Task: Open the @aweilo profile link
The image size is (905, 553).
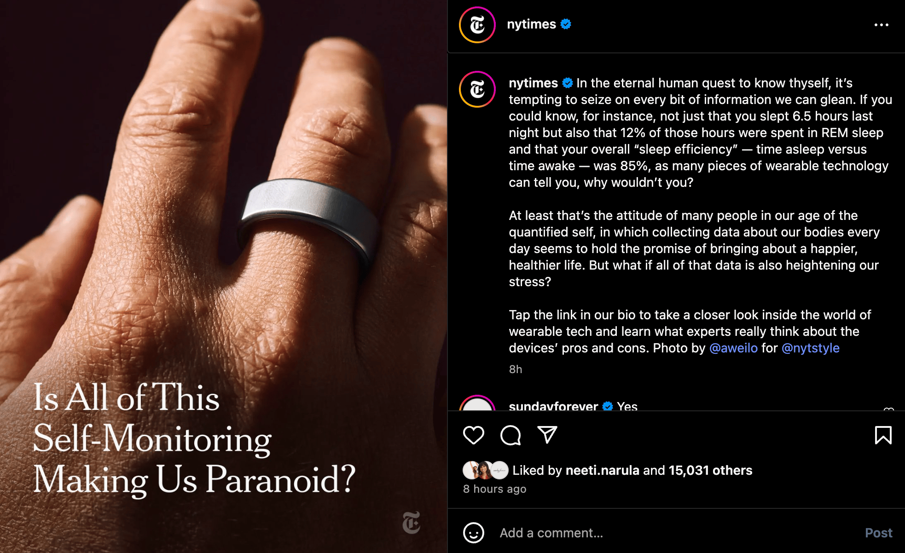Action: [733, 348]
